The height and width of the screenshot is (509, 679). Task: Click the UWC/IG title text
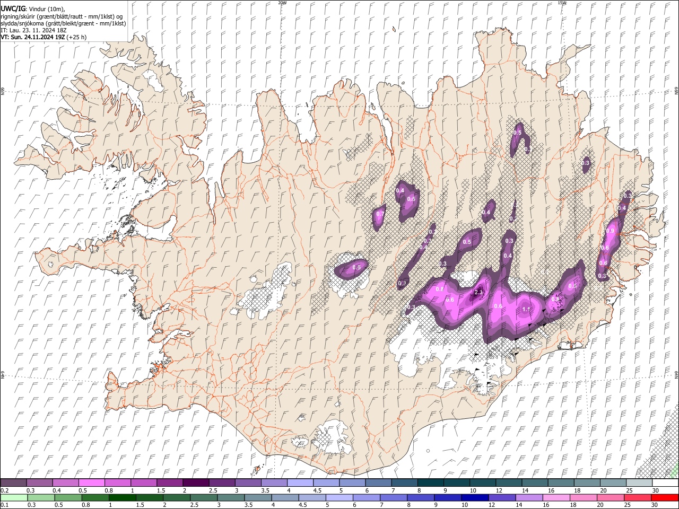pyautogui.click(x=12, y=8)
